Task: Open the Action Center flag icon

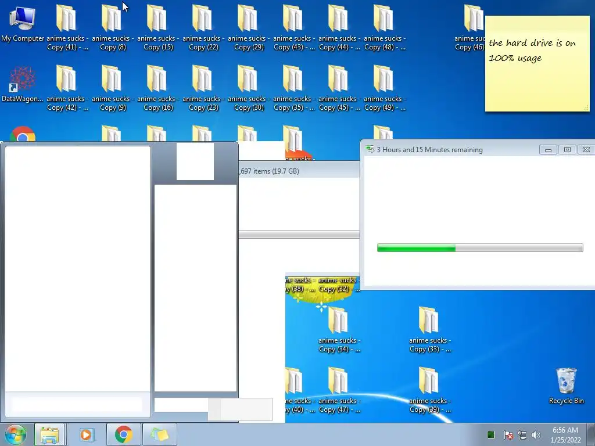Action: 508,434
